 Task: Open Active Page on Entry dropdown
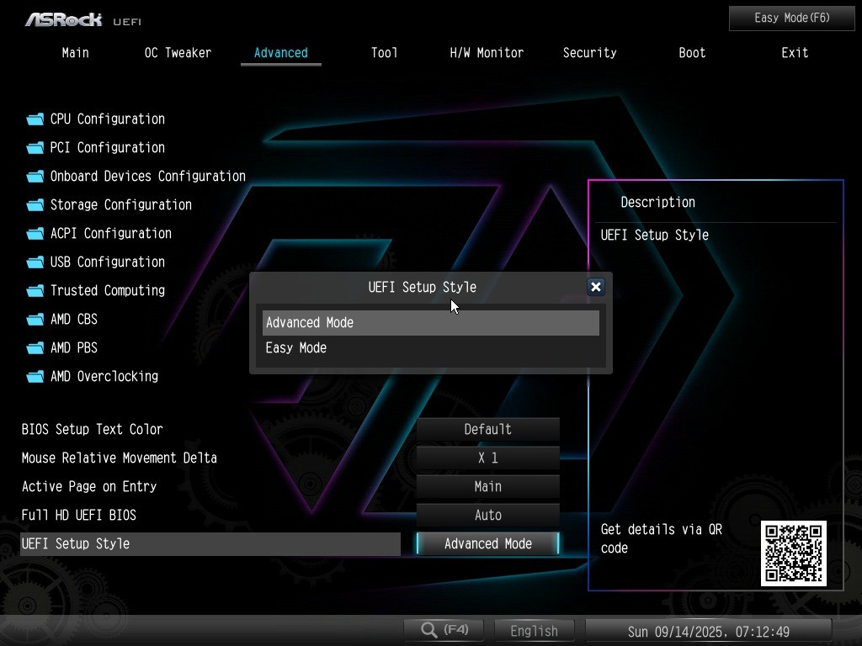[x=487, y=486]
